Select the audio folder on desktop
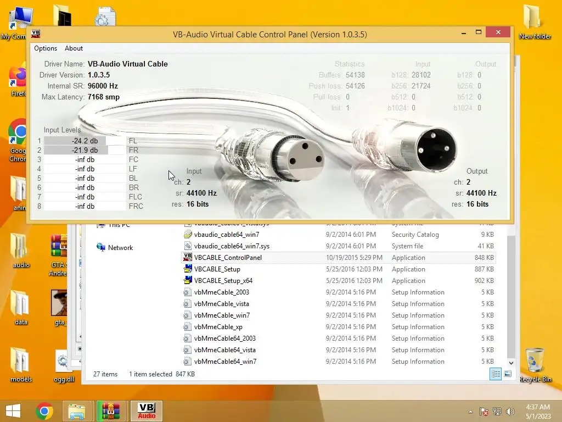562x422 pixels. [21, 251]
